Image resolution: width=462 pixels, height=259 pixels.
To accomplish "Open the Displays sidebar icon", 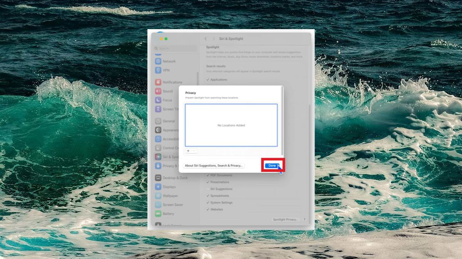I will click(x=158, y=187).
